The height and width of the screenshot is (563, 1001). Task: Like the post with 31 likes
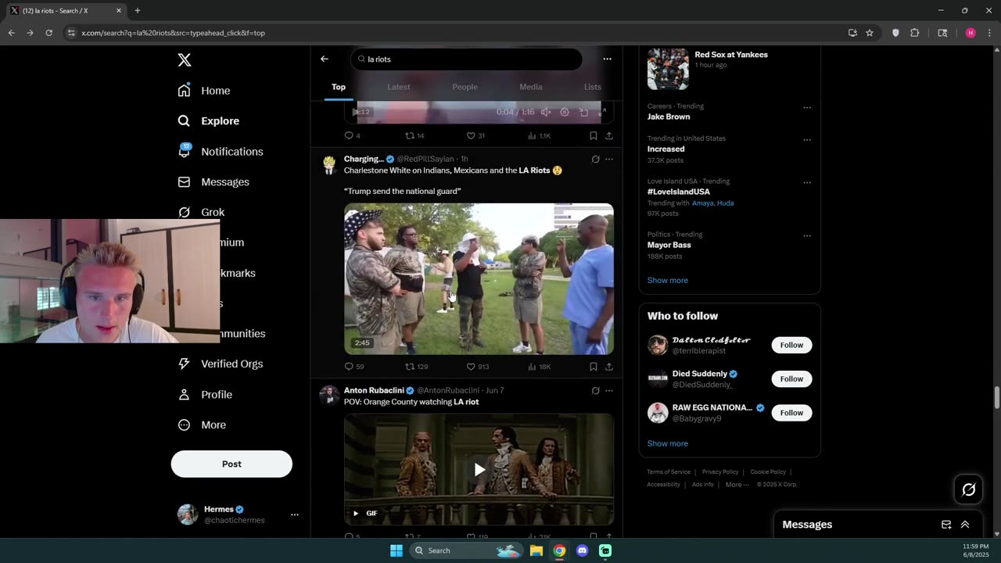pos(475,135)
